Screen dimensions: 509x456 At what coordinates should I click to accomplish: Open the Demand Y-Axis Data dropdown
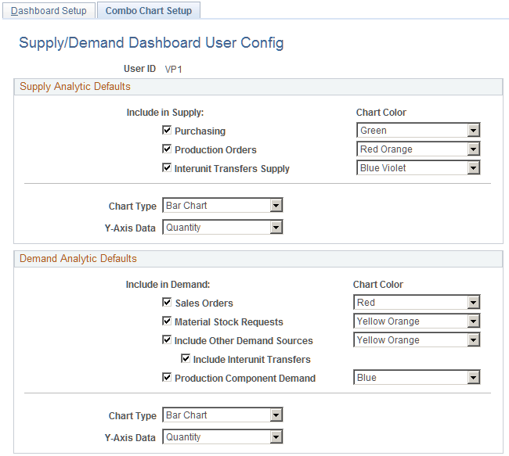pyautogui.click(x=222, y=437)
